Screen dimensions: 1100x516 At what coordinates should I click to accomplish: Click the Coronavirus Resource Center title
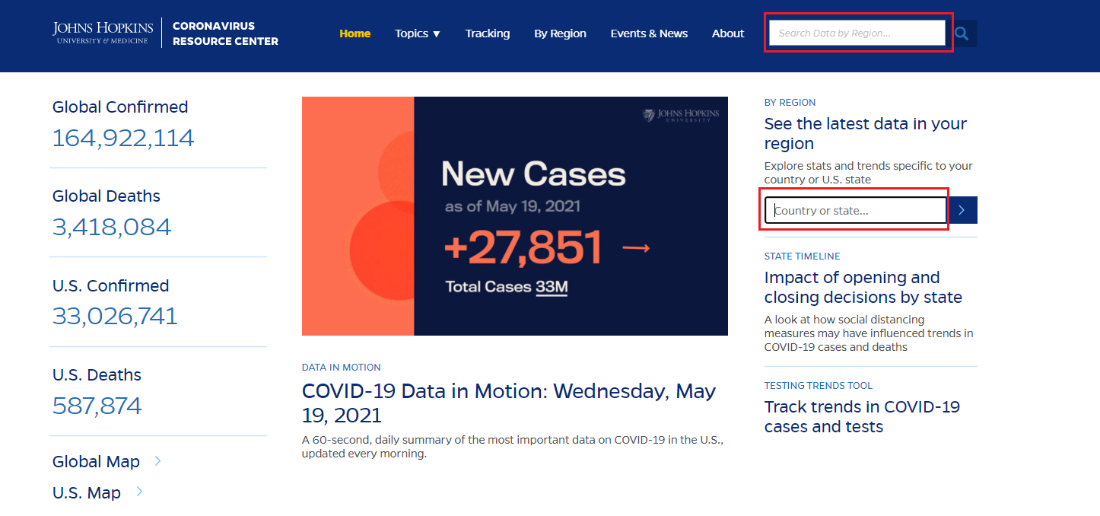(x=225, y=33)
